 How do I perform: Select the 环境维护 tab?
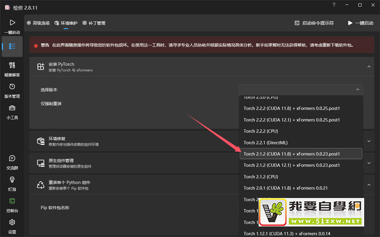pos(66,23)
